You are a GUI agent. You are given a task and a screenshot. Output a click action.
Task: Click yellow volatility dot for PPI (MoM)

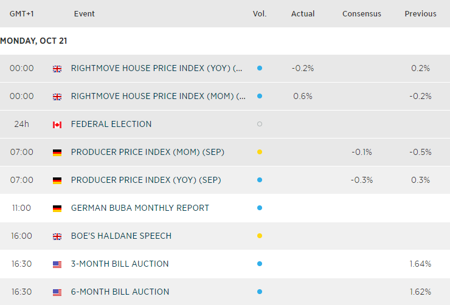pos(260,152)
